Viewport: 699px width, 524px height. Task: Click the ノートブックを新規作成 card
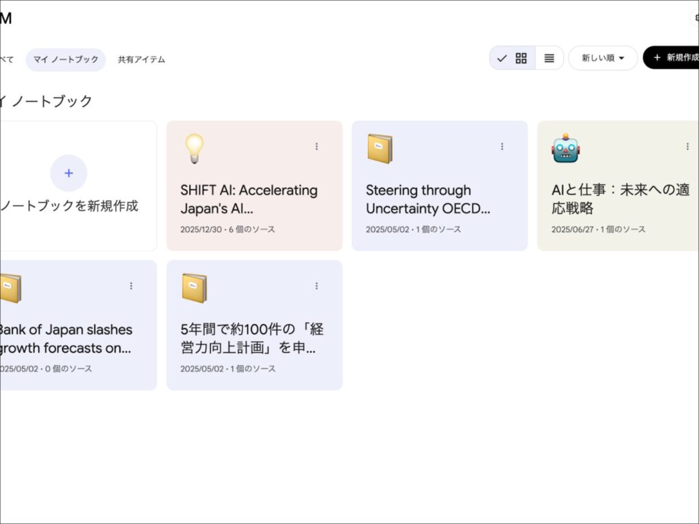(x=68, y=186)
